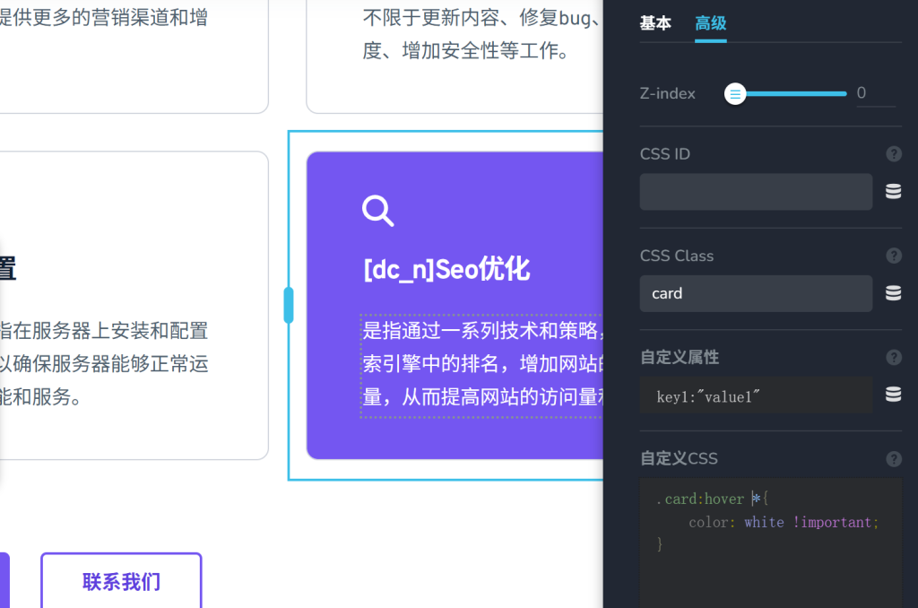Click the purple button at bottom left
The width and height of the screenshot is (918, 608).
coord(5,582)
